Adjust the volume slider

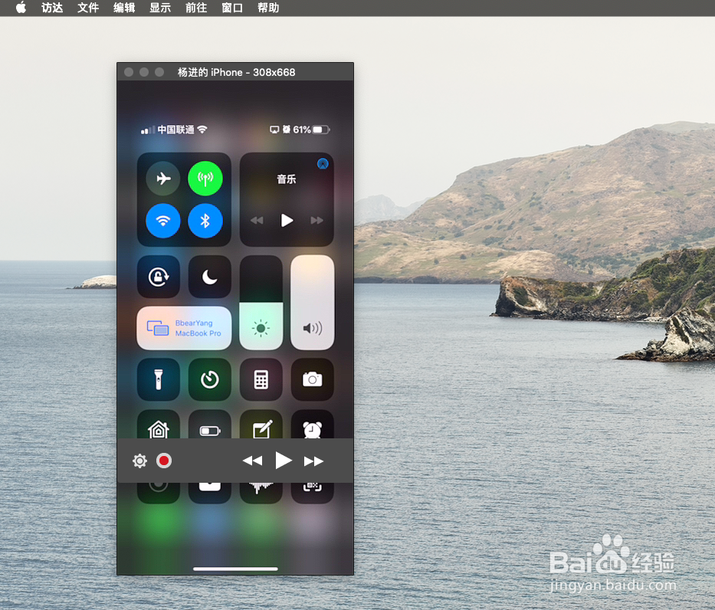tap(313, 303)
